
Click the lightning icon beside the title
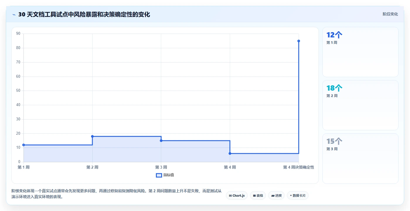[14, 15]
